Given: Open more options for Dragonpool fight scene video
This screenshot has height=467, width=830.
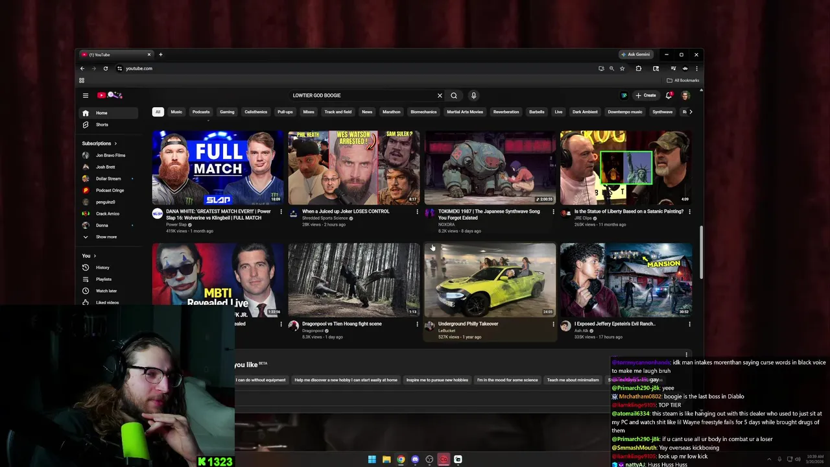Looking at the screenshot, I should pyautogui.click(x=417, y=324).
